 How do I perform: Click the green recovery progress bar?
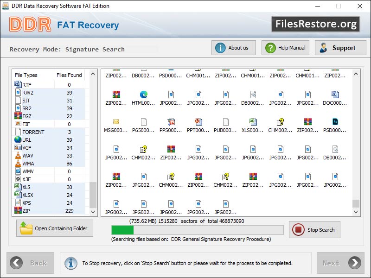(121, 229)
